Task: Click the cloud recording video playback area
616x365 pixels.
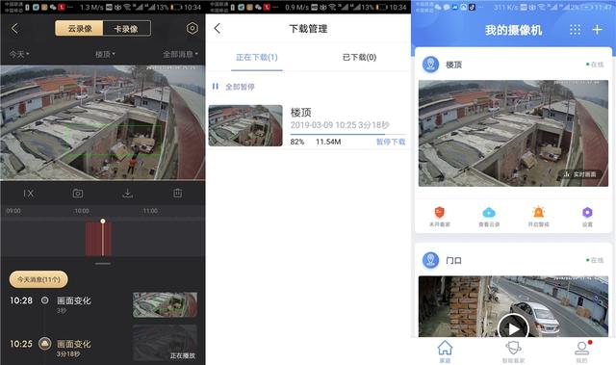Action: [103, 122]
